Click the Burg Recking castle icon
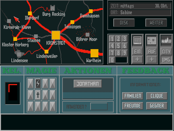174x131 pixels. tap(53, 8)
